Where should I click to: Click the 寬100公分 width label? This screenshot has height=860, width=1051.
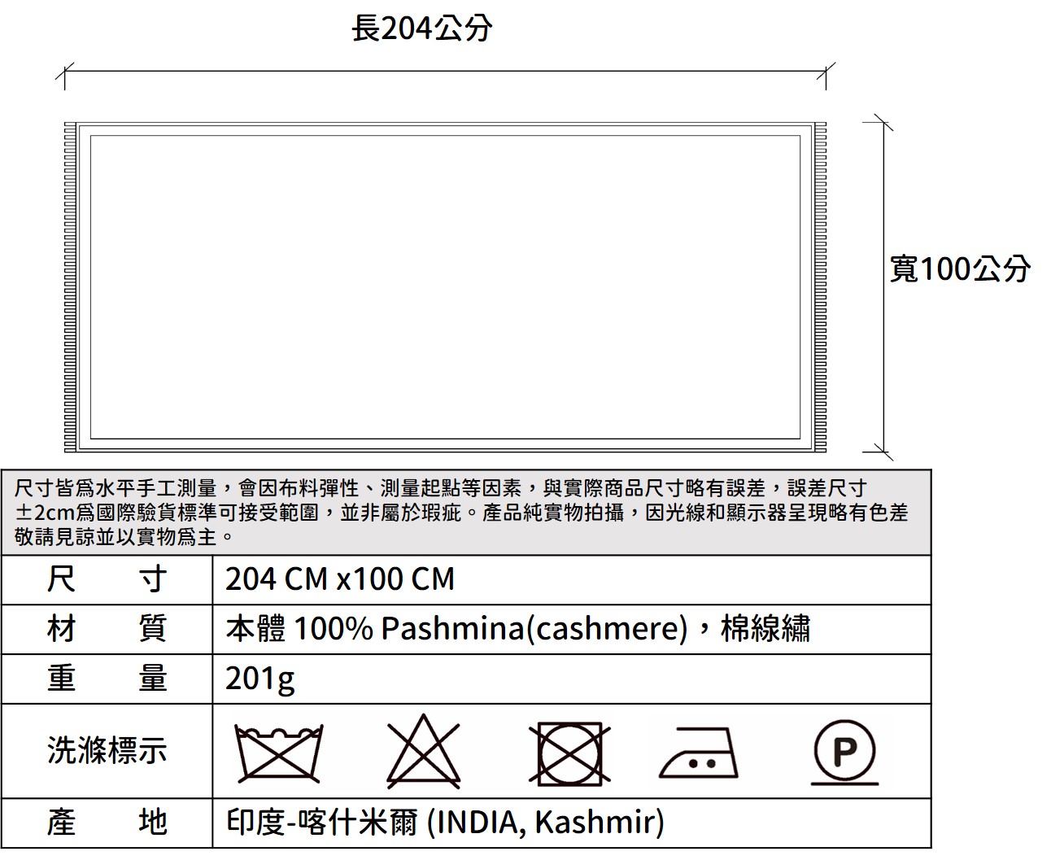tap(960, 268)
